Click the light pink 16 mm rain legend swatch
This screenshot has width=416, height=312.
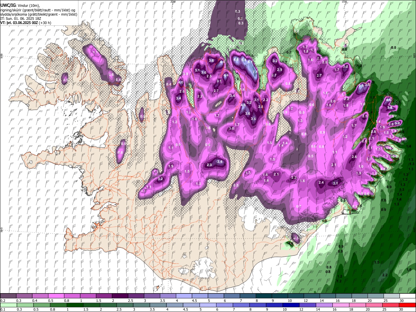point(341,305)
